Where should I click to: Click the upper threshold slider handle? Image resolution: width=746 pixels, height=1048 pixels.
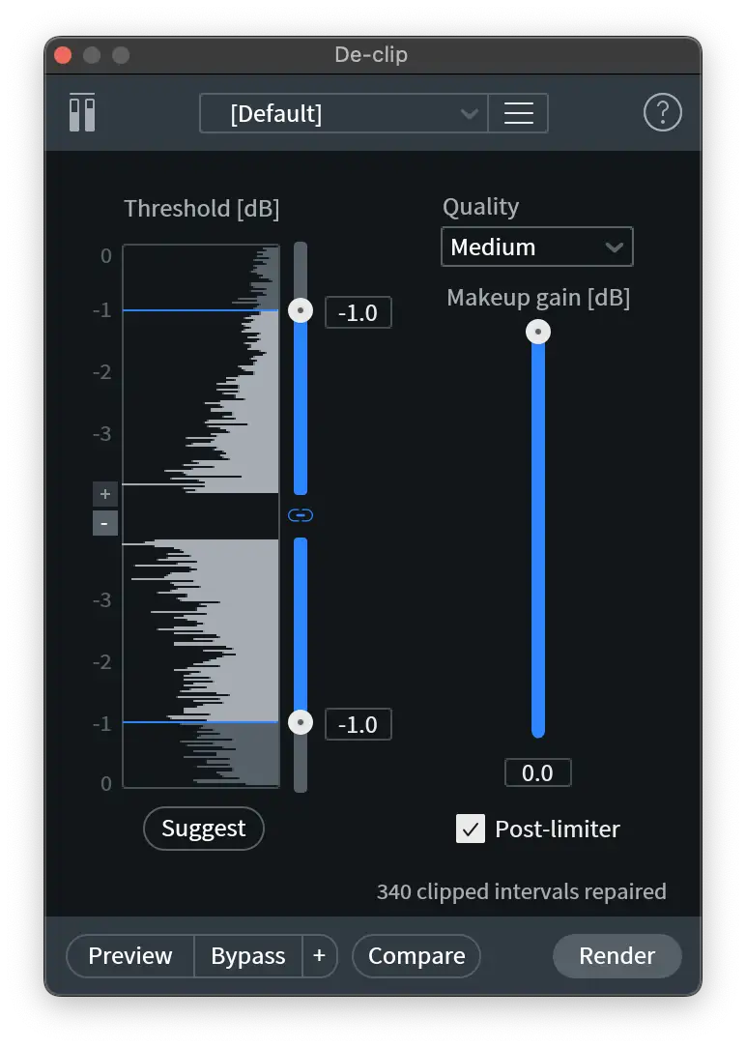click(x=301, y=310)
